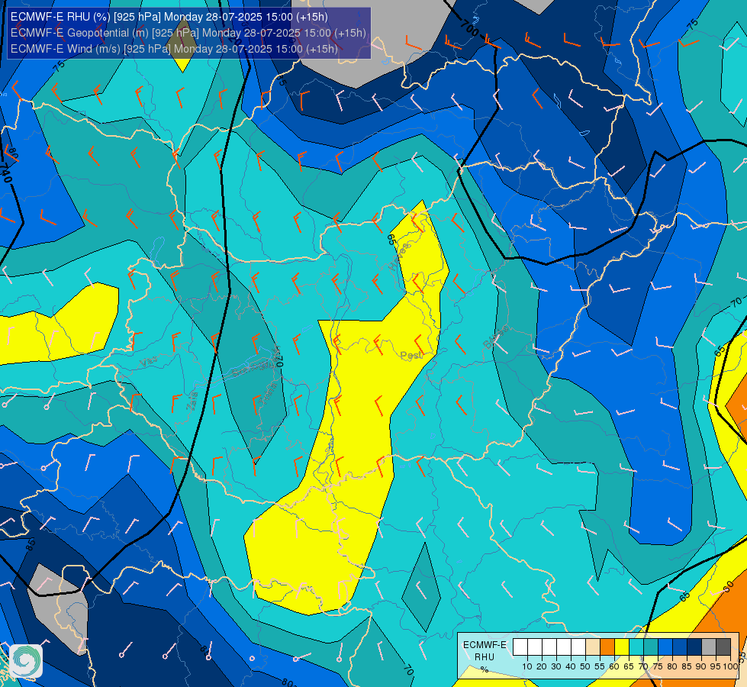747x687 pixels.
Task: Click the 'Vas' county label
Action: pos(149,361)
